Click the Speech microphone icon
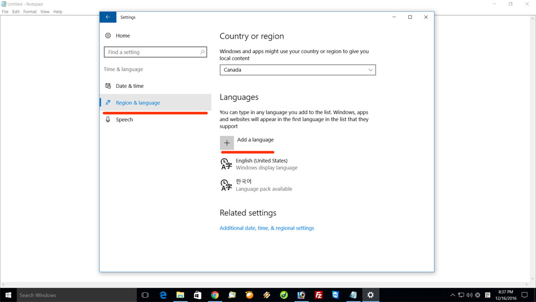Image resolution: width=536 pixels, height=302 pixels. tap(108, 120)
